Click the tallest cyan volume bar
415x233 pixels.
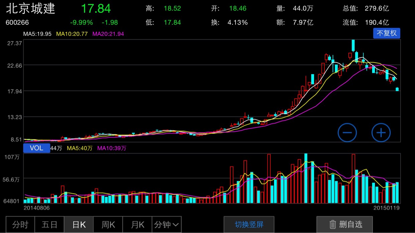(x=305, y=178)
